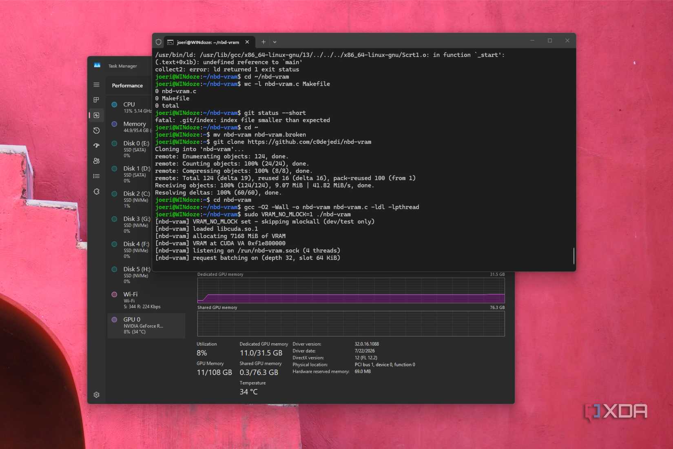Open the Startup apps icon in Task Manager
This screenshot has height=449, width=673.
click(x=96, y=146)
